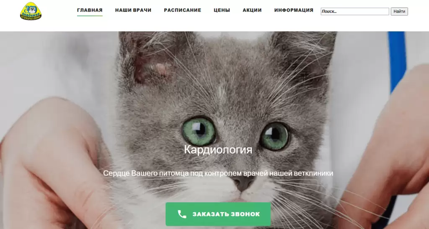Viewport: 429px width, 229px height.
Task: Focus the Поиск search field
Action: pos(355,11)
